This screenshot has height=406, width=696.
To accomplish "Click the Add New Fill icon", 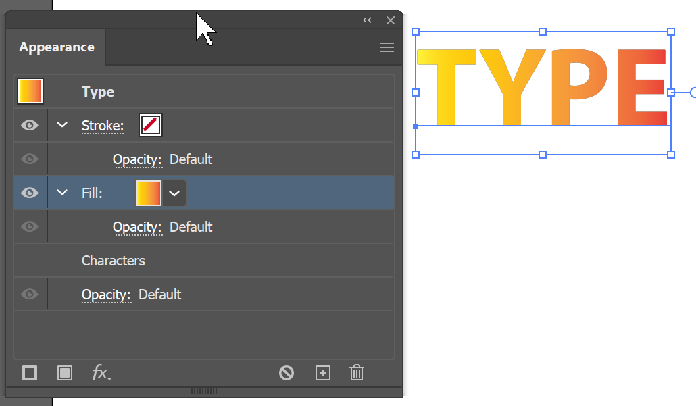I will coord(64,372).
